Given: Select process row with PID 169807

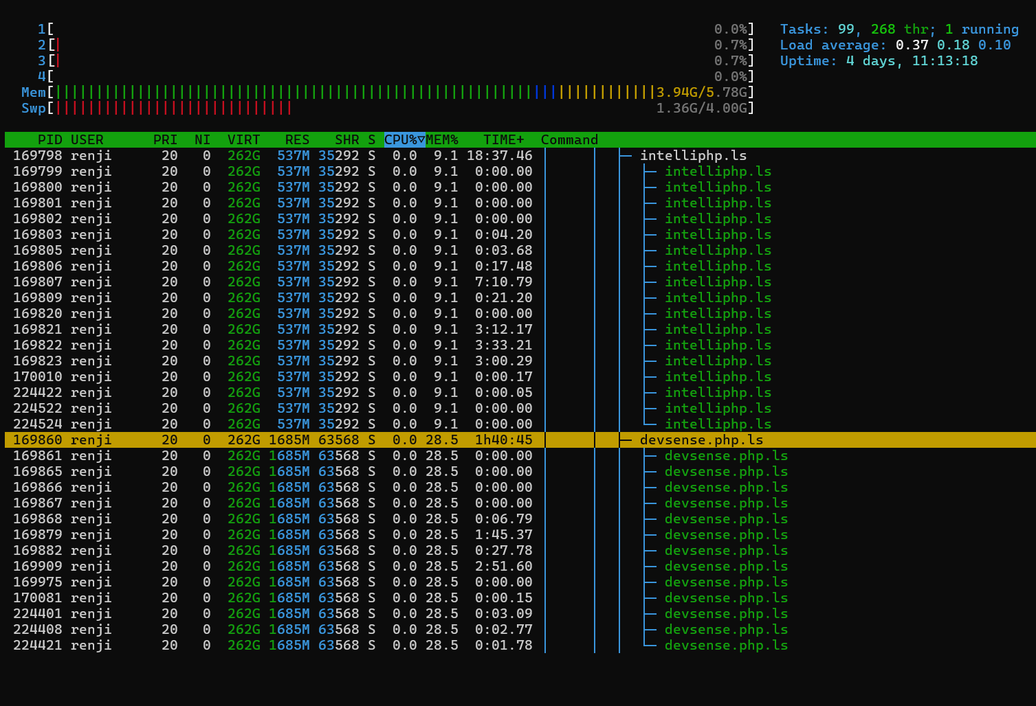Looking at the screenshot, I should pos(275,282).
